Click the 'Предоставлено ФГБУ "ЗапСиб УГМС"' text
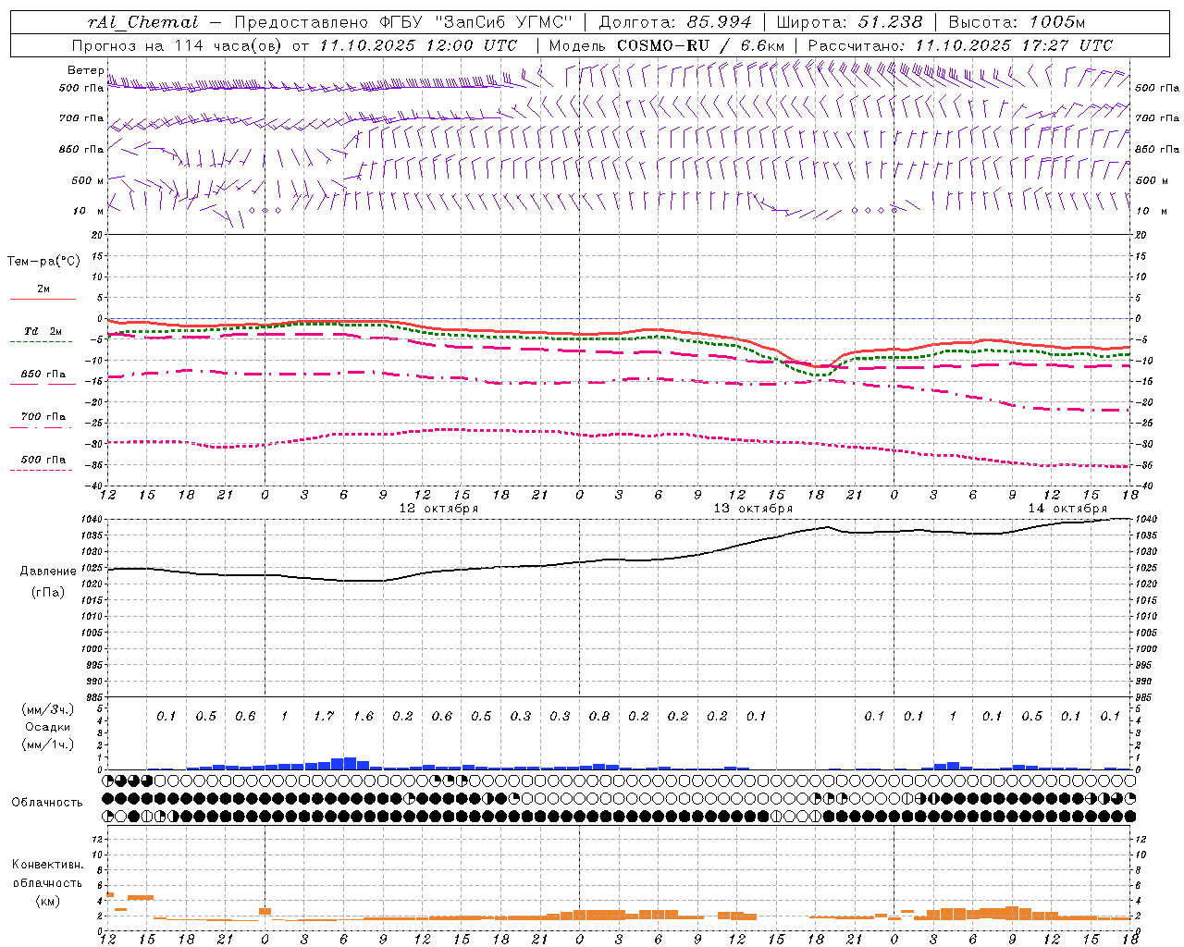Screen dimensions: 1184x947 pos(403,22)
